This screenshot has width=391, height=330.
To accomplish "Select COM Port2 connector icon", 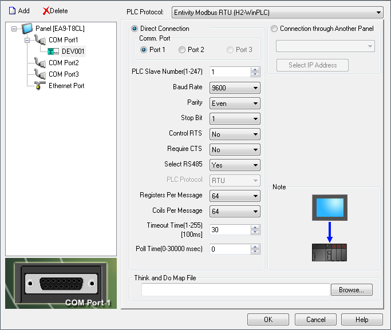I will (40, 63).
